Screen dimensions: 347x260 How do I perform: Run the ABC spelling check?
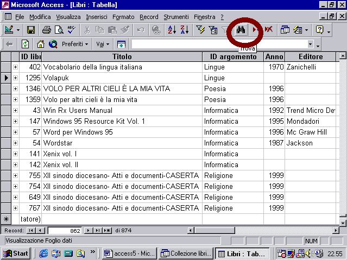tap(72, 30)
